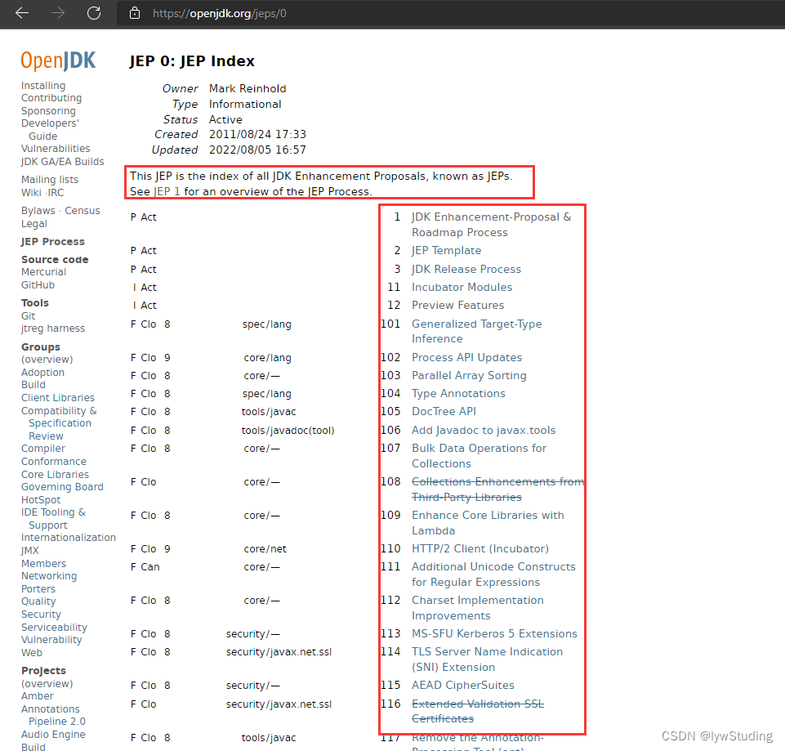Follow the JEP 1 link in description
This screenshot has height=751, width=785.
pyautogui.click(x=167, y=192)
